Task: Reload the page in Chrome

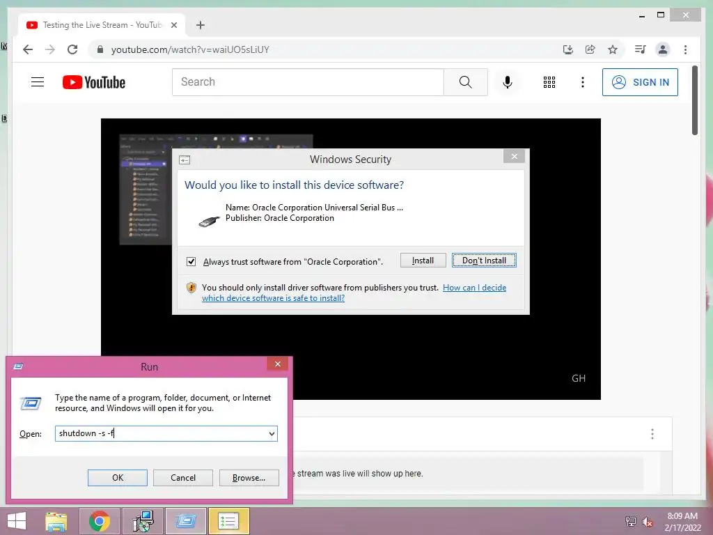Action: tap(72, 49)
